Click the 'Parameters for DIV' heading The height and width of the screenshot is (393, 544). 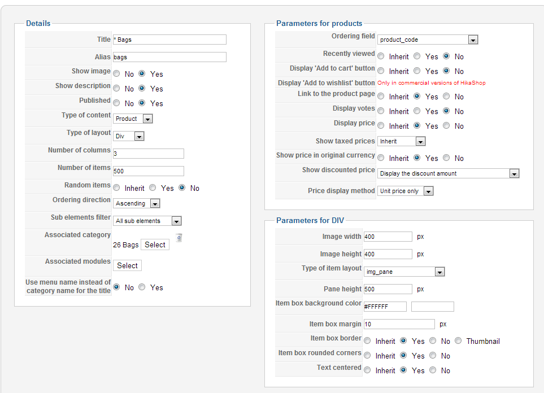(x=310, y=220)
